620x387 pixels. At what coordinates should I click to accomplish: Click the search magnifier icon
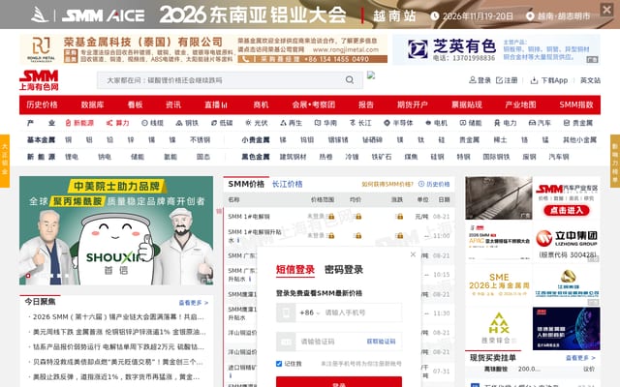coord(350,80)
